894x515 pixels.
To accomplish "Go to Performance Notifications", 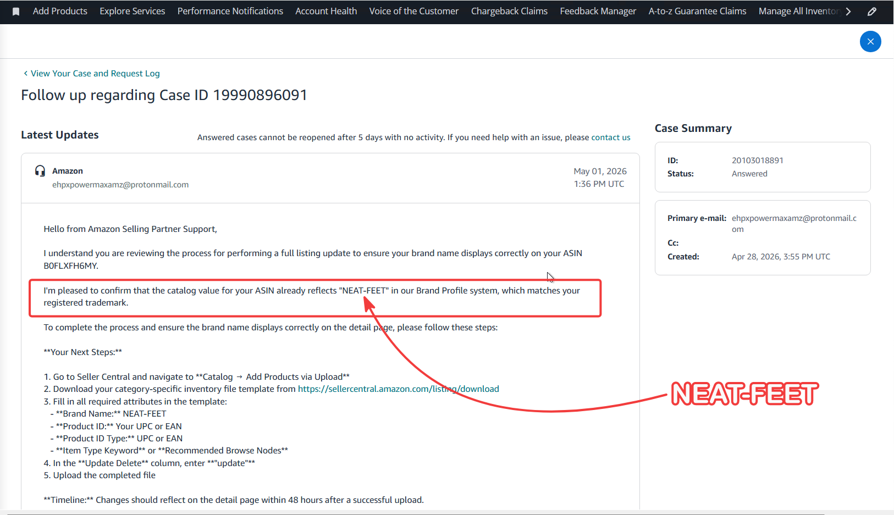I will (230, 11).
